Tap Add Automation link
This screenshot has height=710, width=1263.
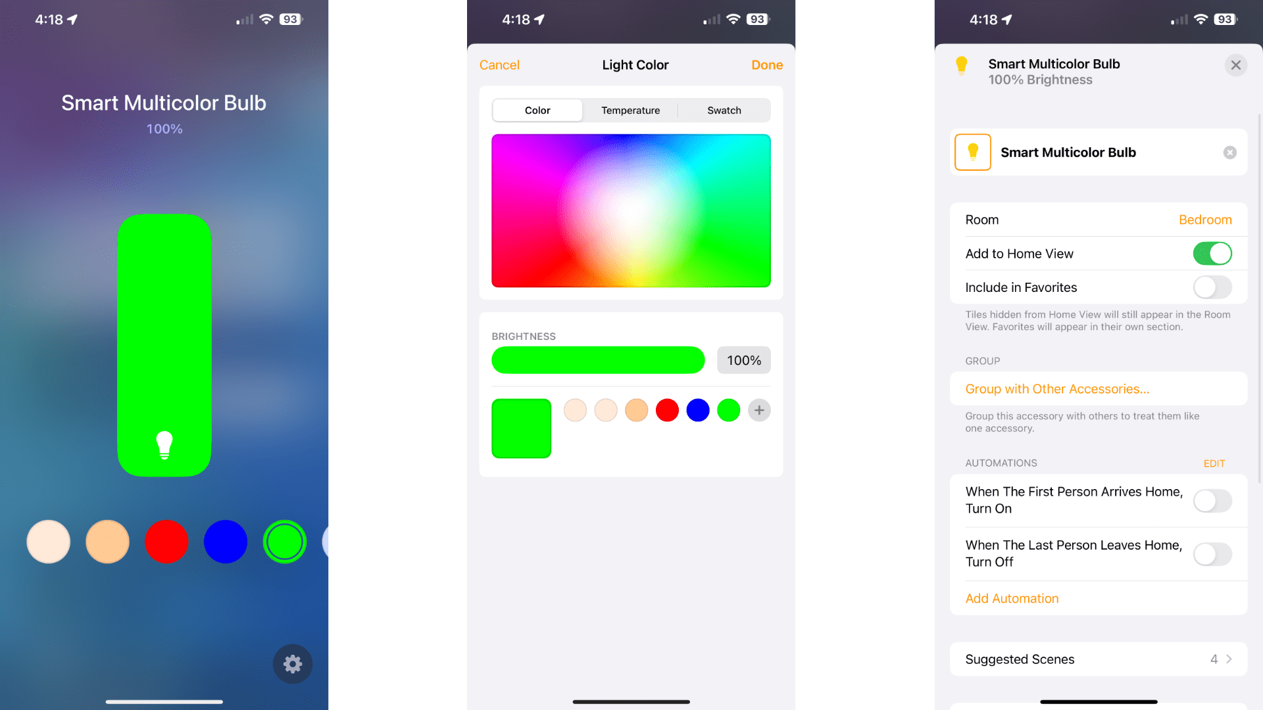point(1012,598)
